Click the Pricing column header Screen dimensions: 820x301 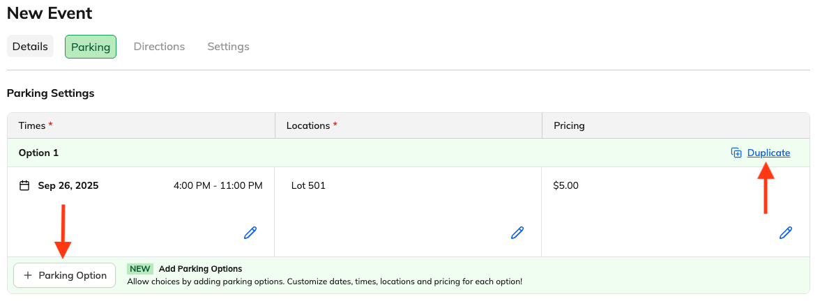[x=569, y=126]
